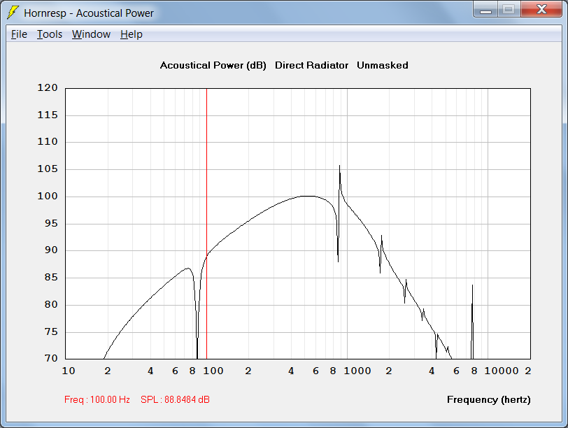Open the Window menu
This screenshot has width=568, height=428.
pyautogui.click(x=91, y=34)
